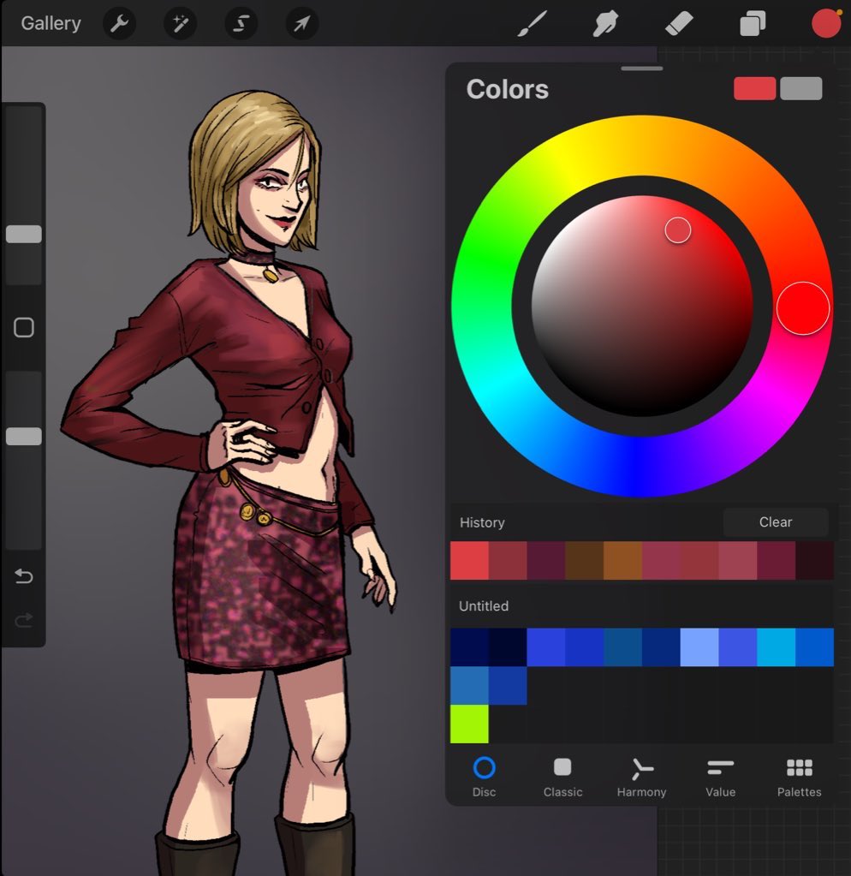The height and width of the screenshot is (876, 851).
Task: Redo the last action
Action: pos(24,620)
